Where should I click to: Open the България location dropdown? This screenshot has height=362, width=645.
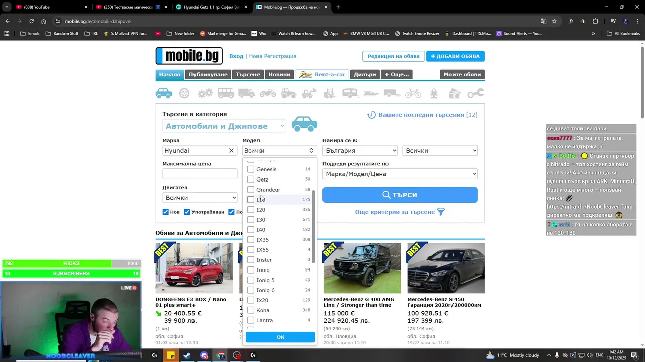click(x=360, y=150)
